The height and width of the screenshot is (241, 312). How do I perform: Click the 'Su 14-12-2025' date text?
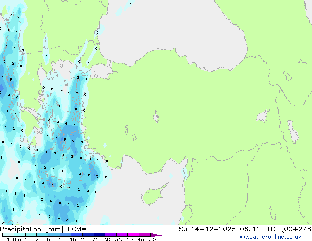pos(207,229)
